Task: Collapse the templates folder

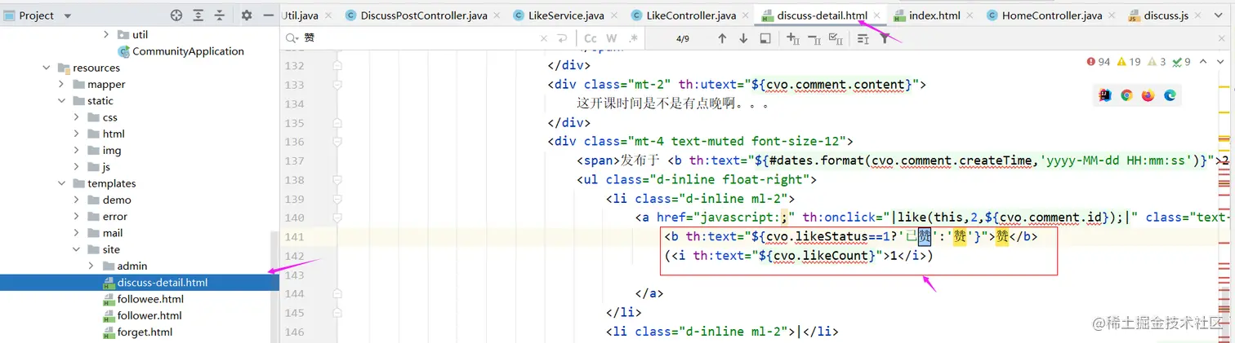Action: pos(61,183)
